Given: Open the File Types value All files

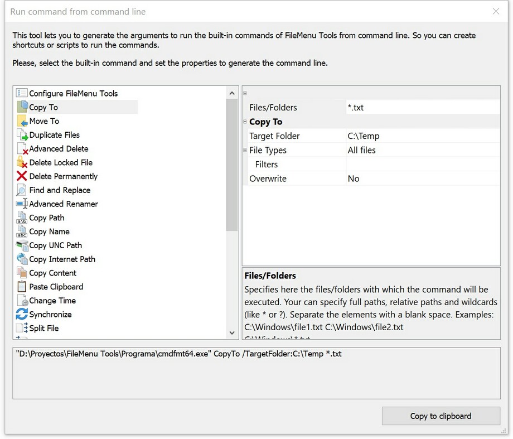Looking at the screenshot, I should [423, 150].
